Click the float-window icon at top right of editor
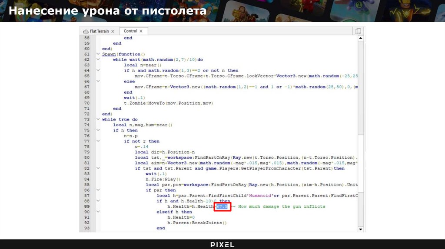 [x=358, y=31]
